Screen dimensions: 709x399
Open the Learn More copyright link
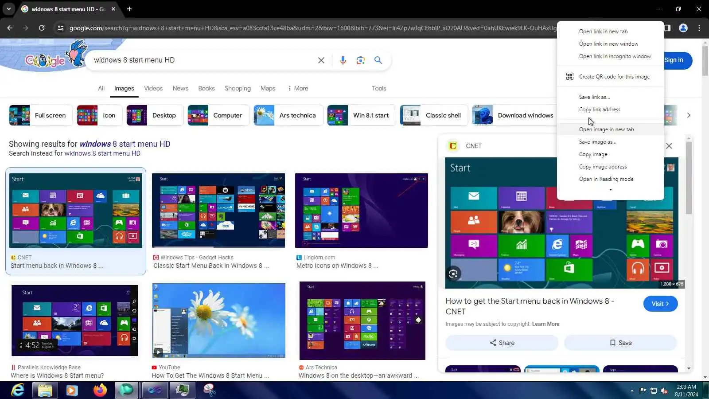(x=545, y=324)
